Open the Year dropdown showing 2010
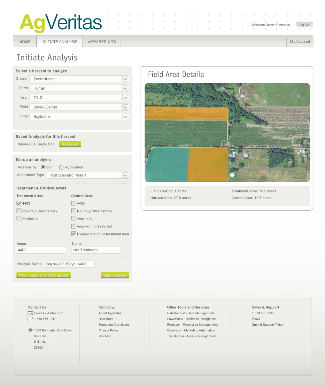Image resolution: width=325 pixels, height=386 pixels. pos(79,98)
